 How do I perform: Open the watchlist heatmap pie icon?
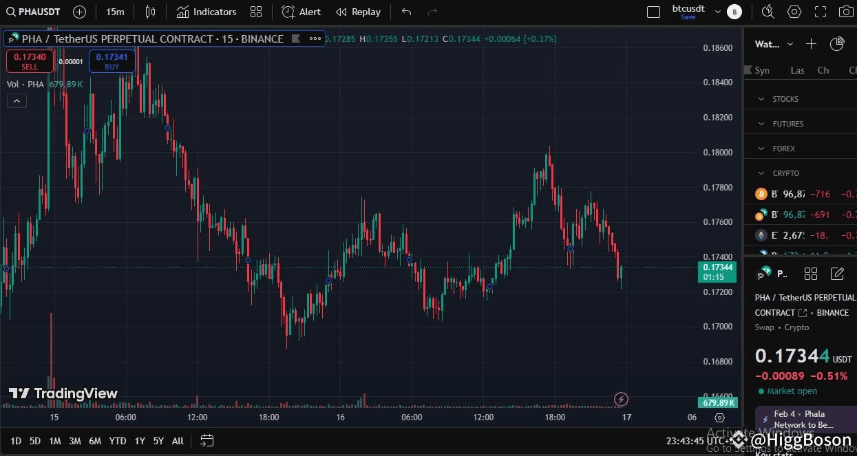(837, 43)
